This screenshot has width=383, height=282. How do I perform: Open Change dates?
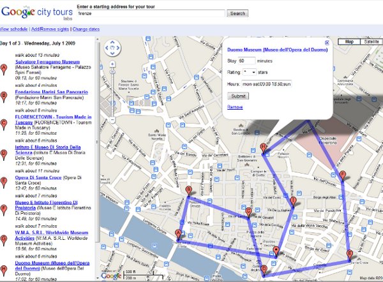pos(86,29)
